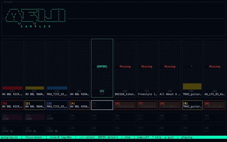Click the yellow level bar on channel 2
This screenshot has width=227, height=142.
click(35, 88)
